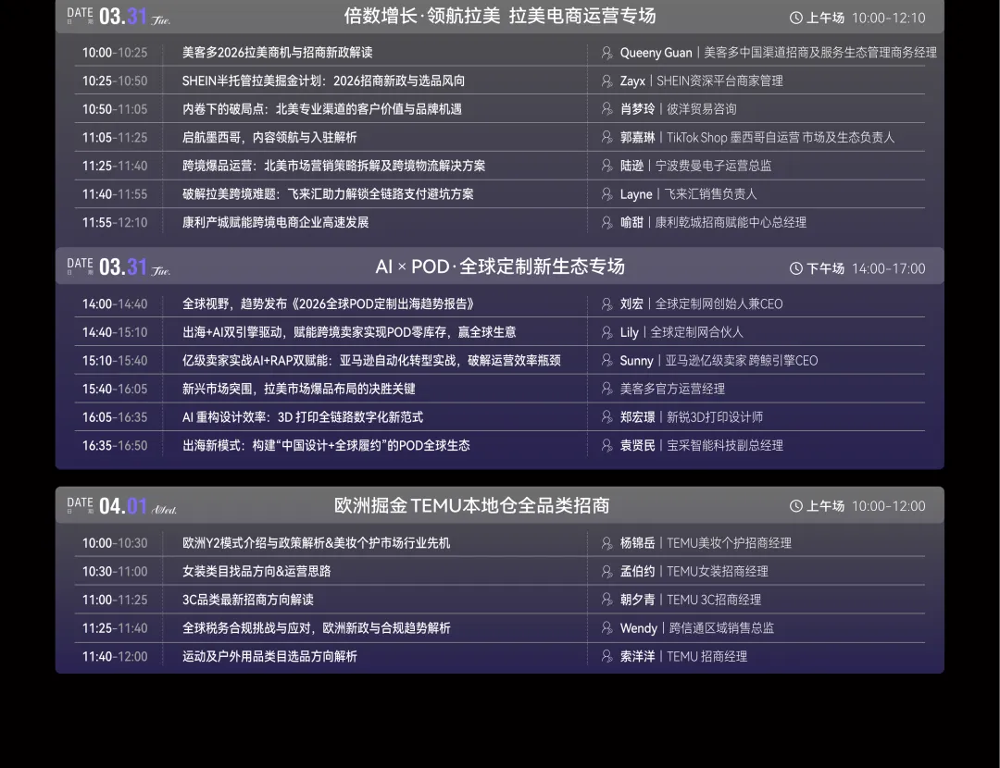Select the header 欧洲掘金 TEMU本地仓全品类招商
The image size is (1000, 768).
pyautogui.click(x=472, y=505)
